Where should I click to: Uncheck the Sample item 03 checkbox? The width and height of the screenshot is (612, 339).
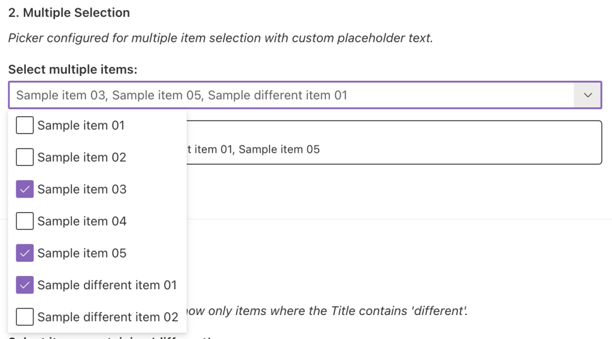(x=25, y=189)
